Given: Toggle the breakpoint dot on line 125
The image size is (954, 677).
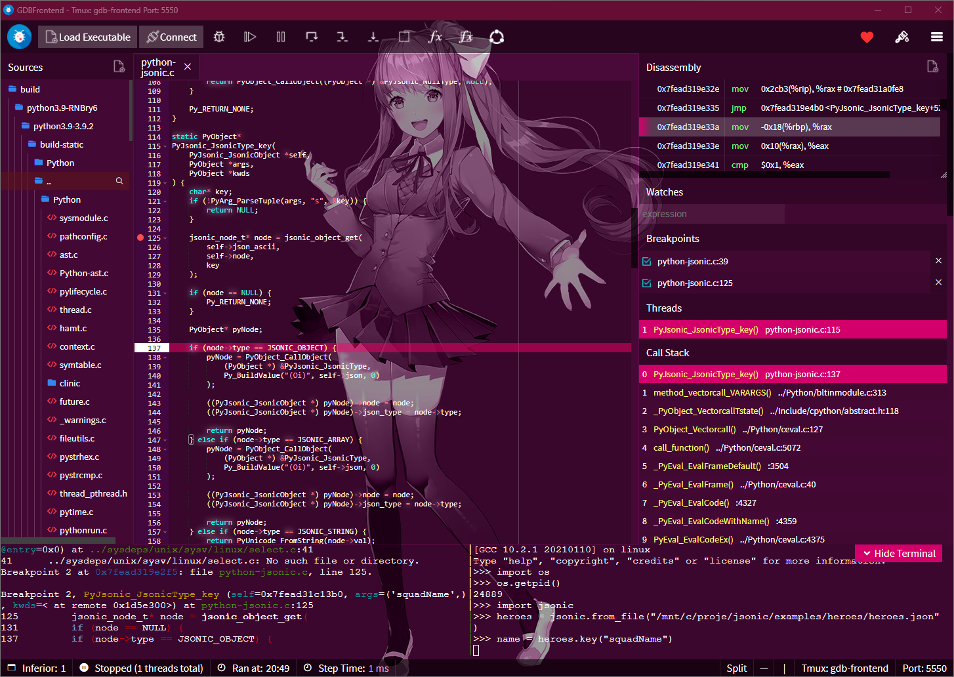Looking at the screenshot, I should [140, 237].
